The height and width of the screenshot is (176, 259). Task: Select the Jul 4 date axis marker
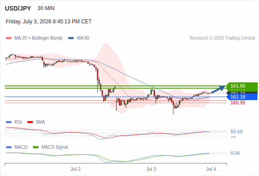(211, 169)
